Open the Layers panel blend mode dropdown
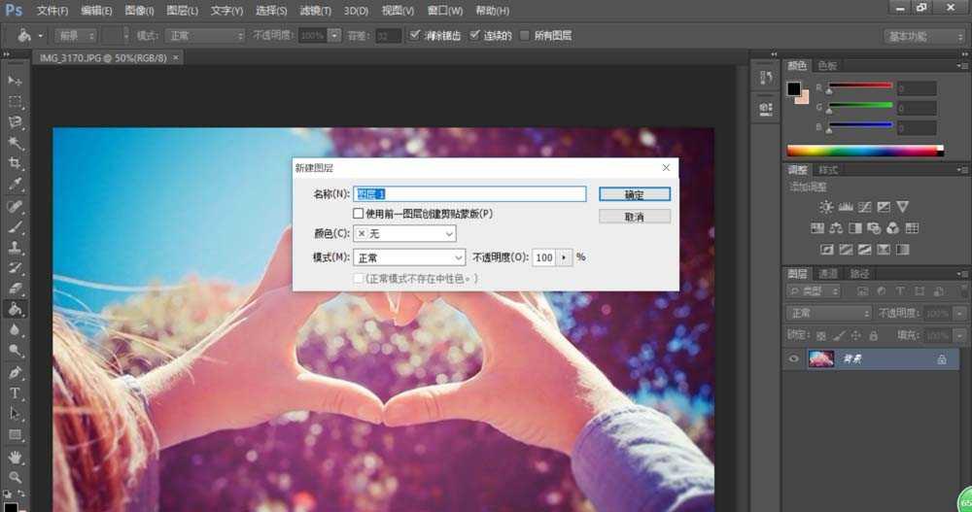The image size is (972, 512). pos(828,313)
